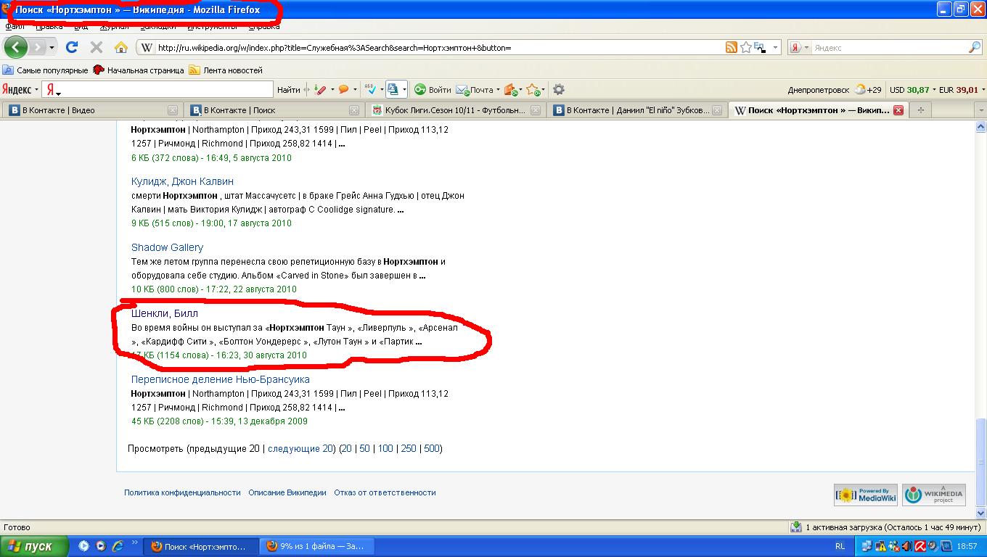The image size is (987, 557).
Task: Show the all-tabs list dropdown
Action: 981,110
